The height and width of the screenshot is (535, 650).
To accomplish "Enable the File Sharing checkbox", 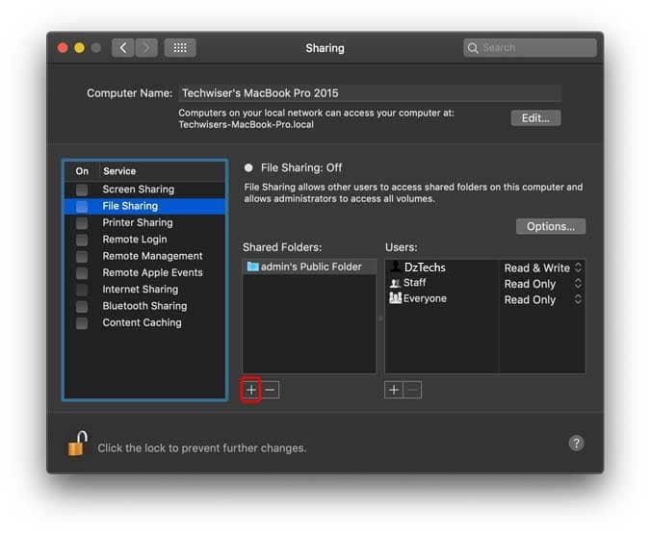I will (x=82, y=206).
